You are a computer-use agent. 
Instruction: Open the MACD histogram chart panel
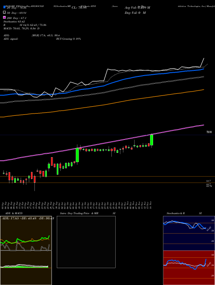coord(26,268)
